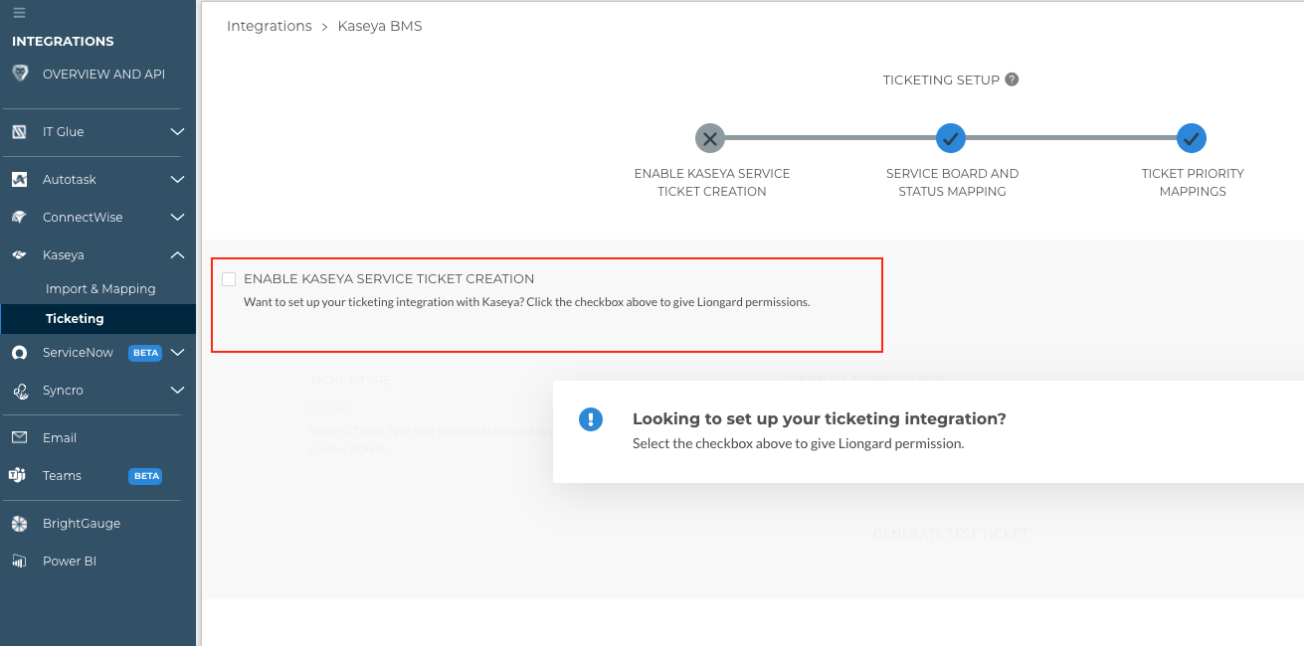The height and width of the screenshot is (646, 1304).
Task: Click the Syncro logo icon
Action: tap(19, 391)
